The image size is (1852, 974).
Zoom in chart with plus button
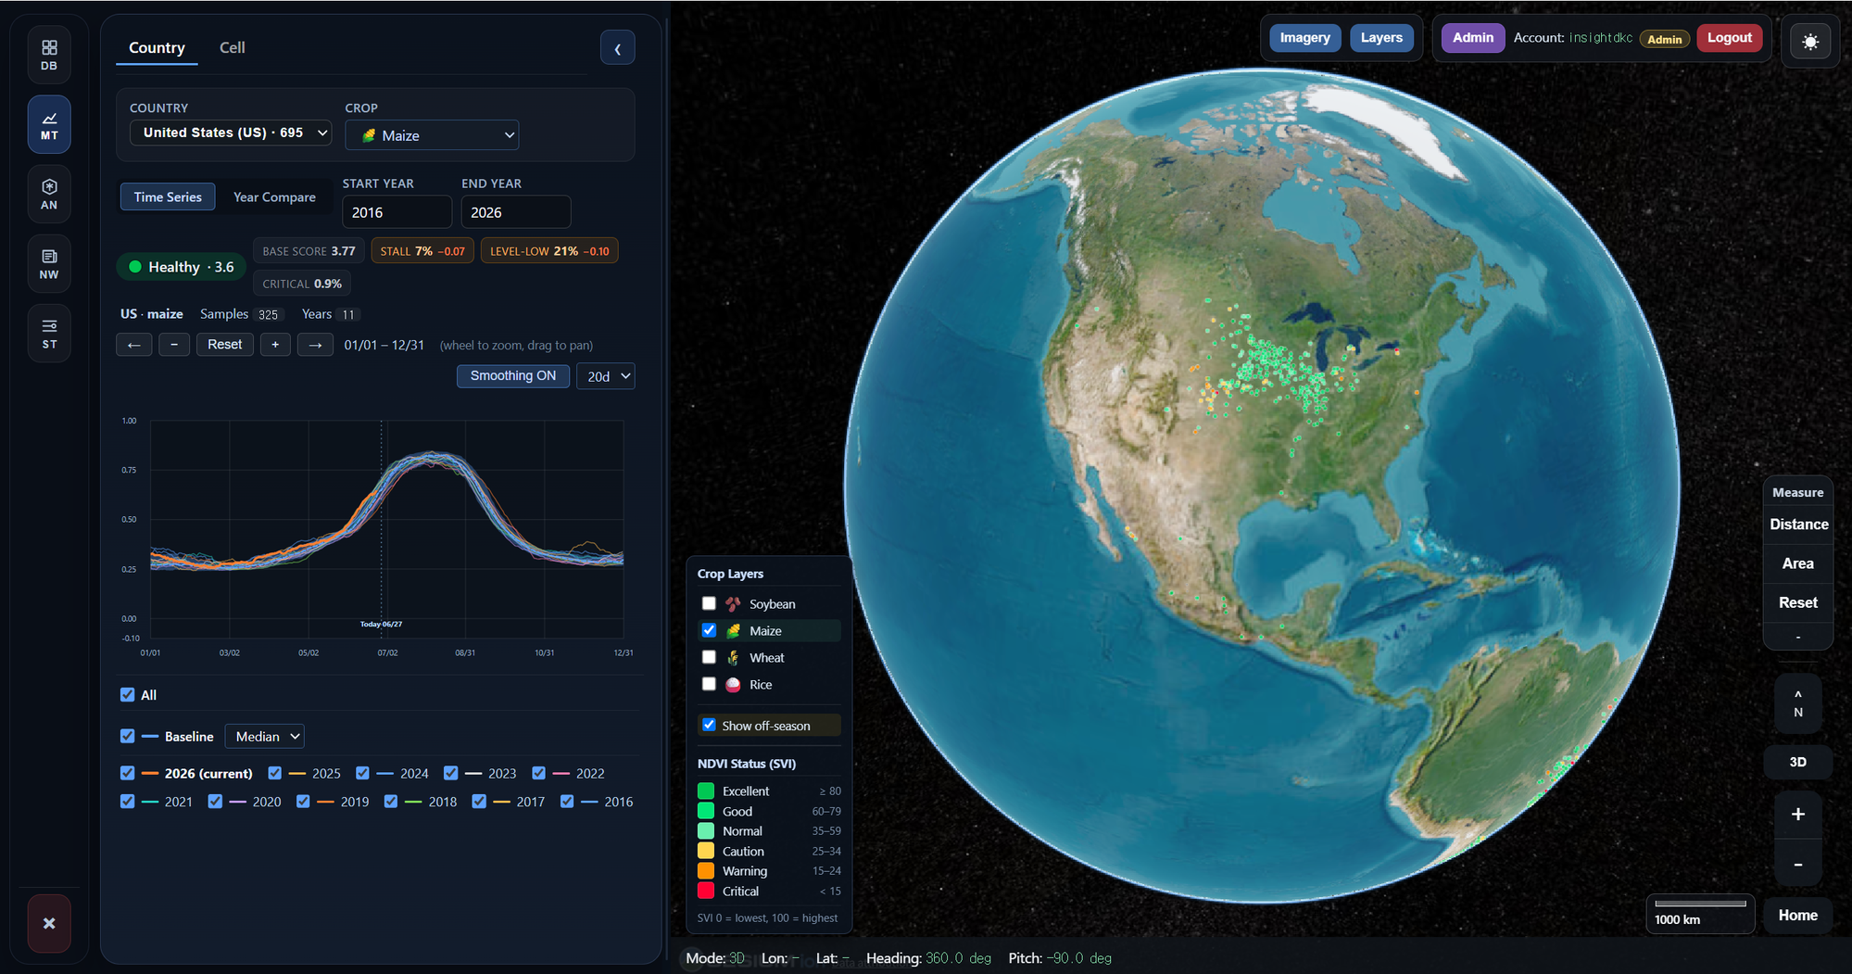pyautogui.click(x=275, y=345)
